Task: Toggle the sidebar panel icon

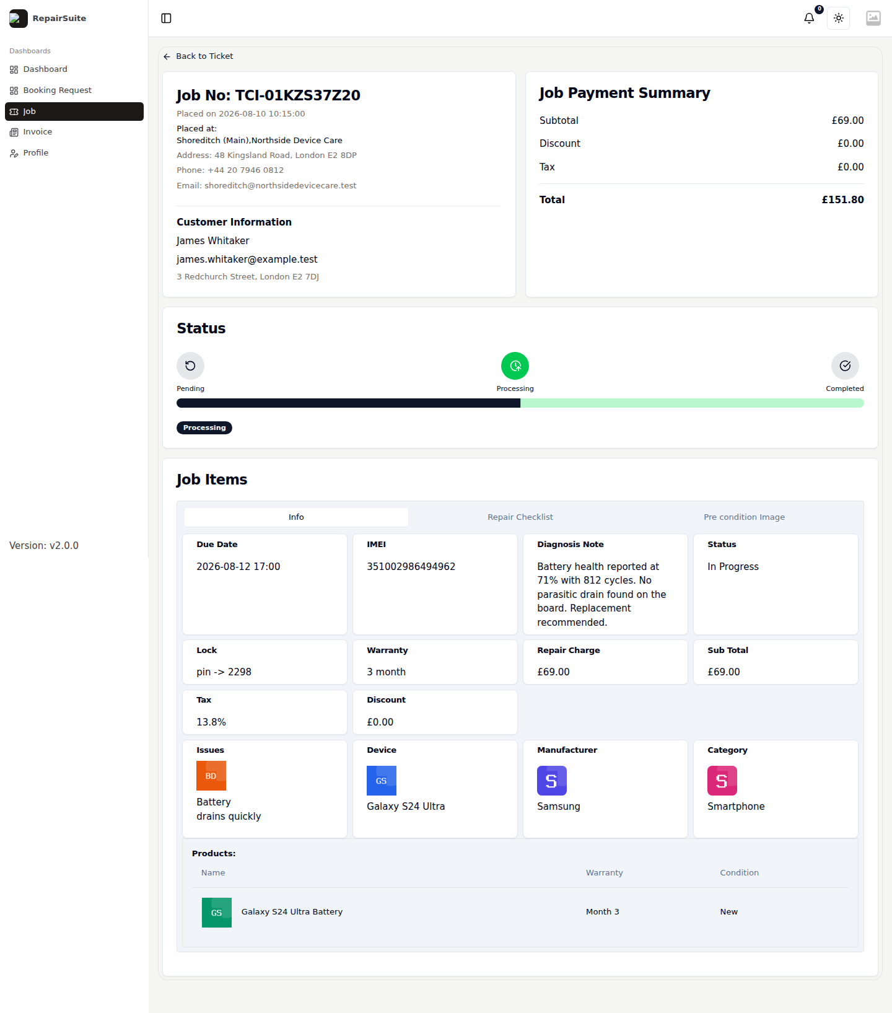Action: (166, 19)
